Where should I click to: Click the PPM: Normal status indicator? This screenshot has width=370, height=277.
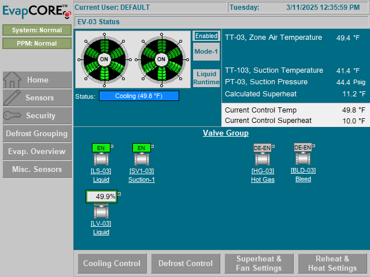click(x=37, y=43)
